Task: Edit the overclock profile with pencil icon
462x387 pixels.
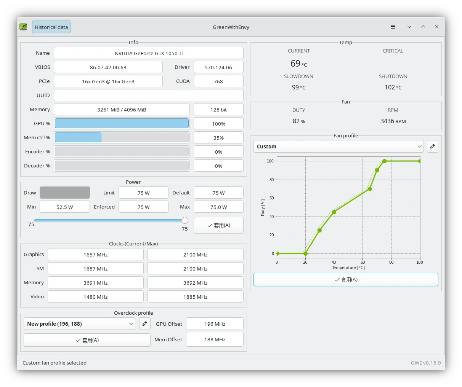Action: click(x=144, y=324)
